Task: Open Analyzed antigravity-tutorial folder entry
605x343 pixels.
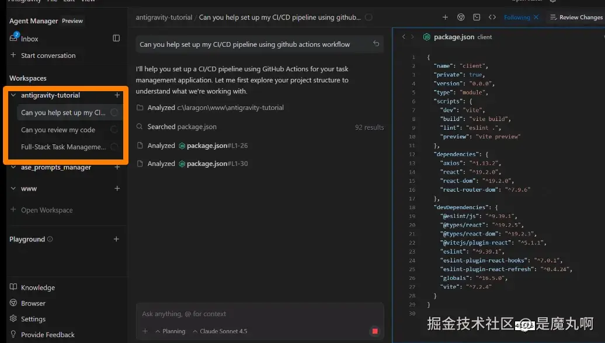Action: [210, 108]
